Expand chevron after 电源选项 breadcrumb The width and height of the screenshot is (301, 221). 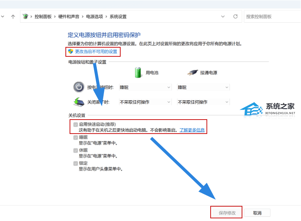(x=106, y=17)
